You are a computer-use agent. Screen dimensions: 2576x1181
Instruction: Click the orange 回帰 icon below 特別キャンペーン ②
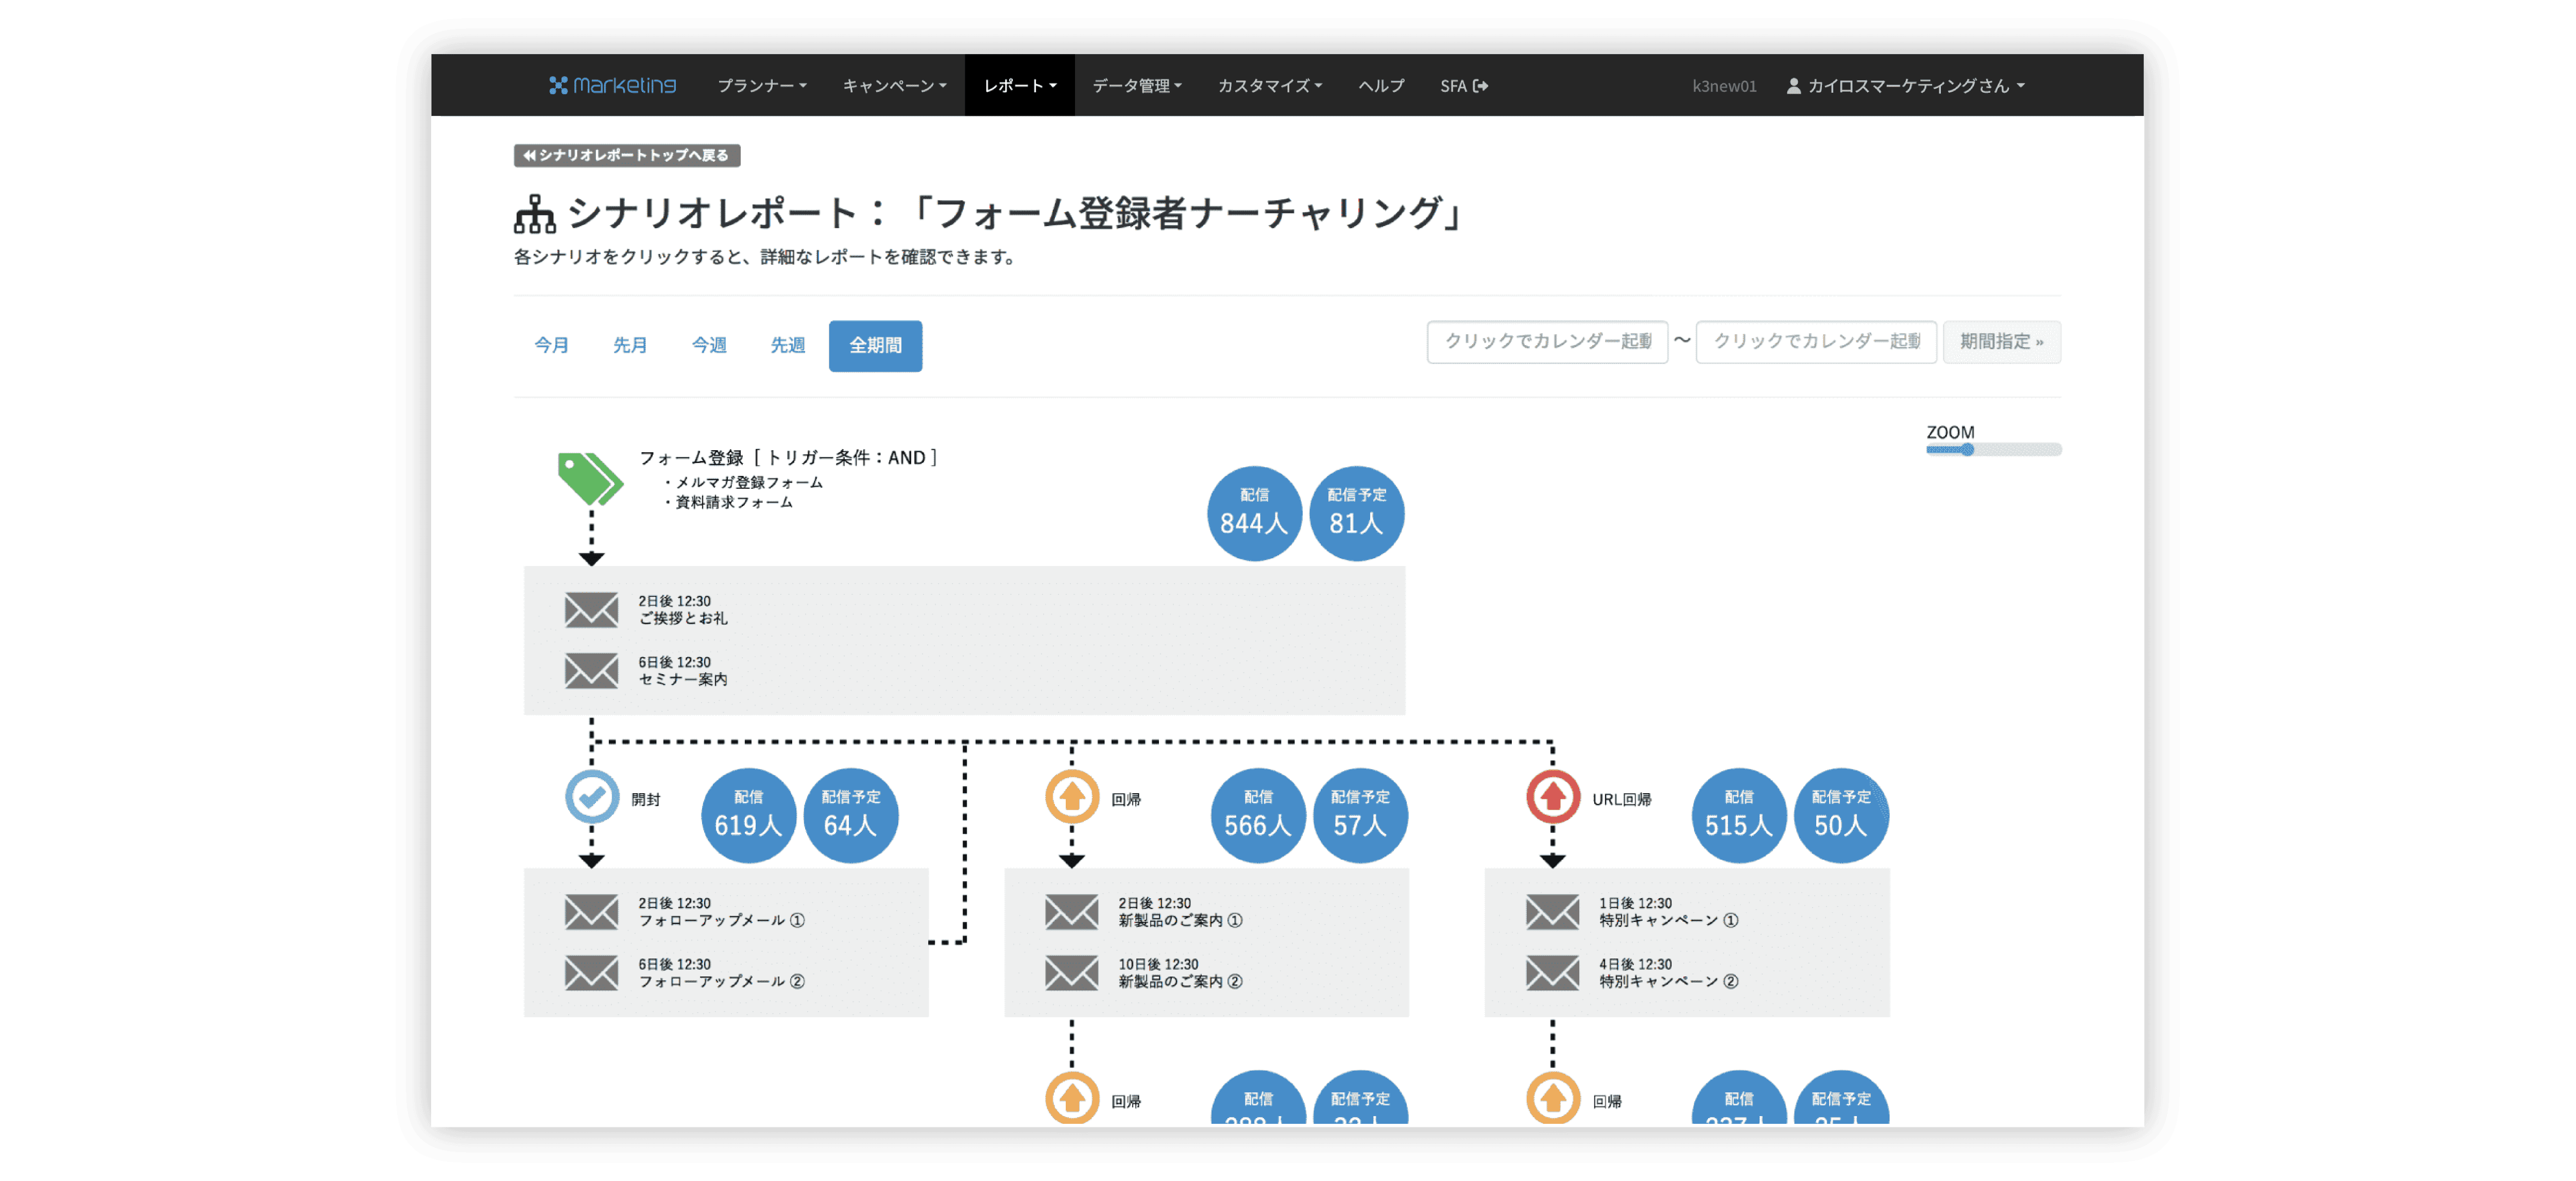tap(1552, 1098)
